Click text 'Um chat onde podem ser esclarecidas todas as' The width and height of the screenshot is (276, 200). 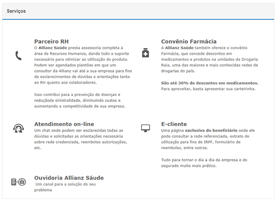pyautogui.click(x=79, y=131)
